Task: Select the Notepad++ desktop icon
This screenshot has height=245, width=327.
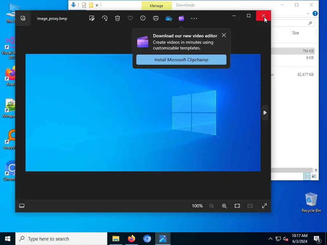Action: 9,108
